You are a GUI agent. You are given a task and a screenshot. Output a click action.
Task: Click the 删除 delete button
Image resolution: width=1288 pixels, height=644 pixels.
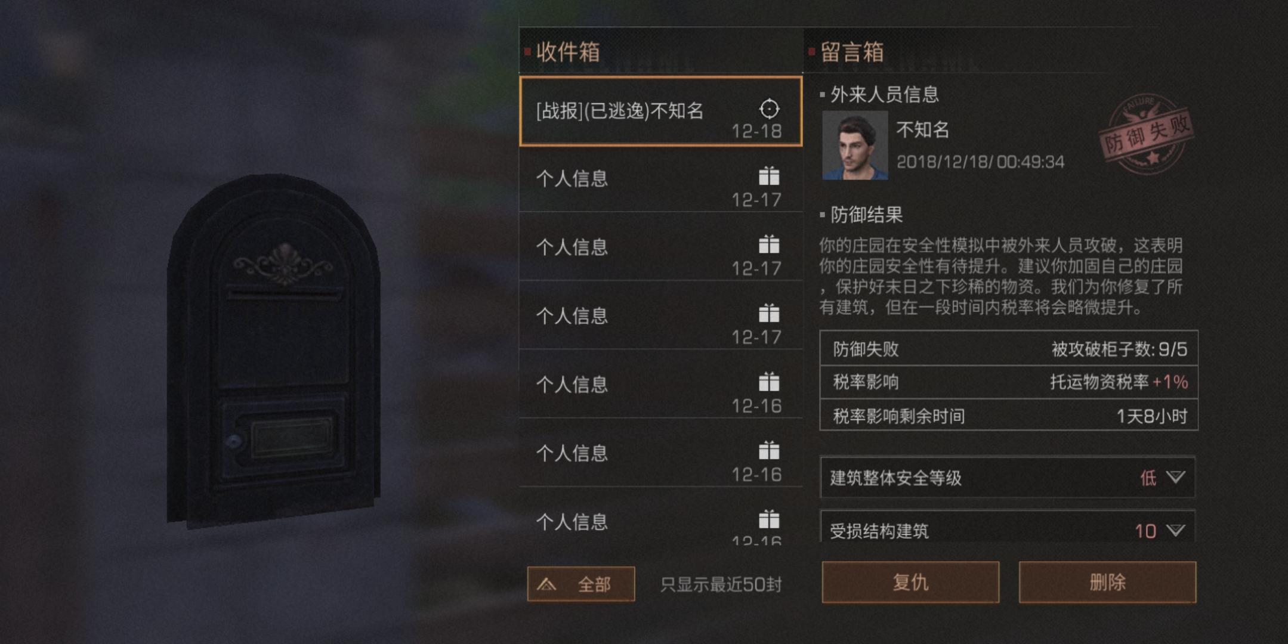pos(1107,582)
